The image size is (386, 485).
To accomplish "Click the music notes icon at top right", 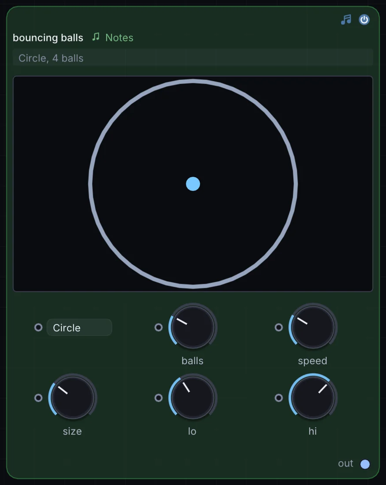I will tap(346, 19).
